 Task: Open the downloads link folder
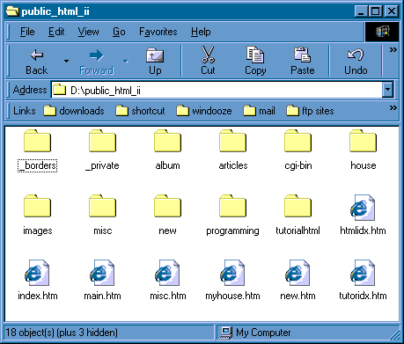click(74, 111)
